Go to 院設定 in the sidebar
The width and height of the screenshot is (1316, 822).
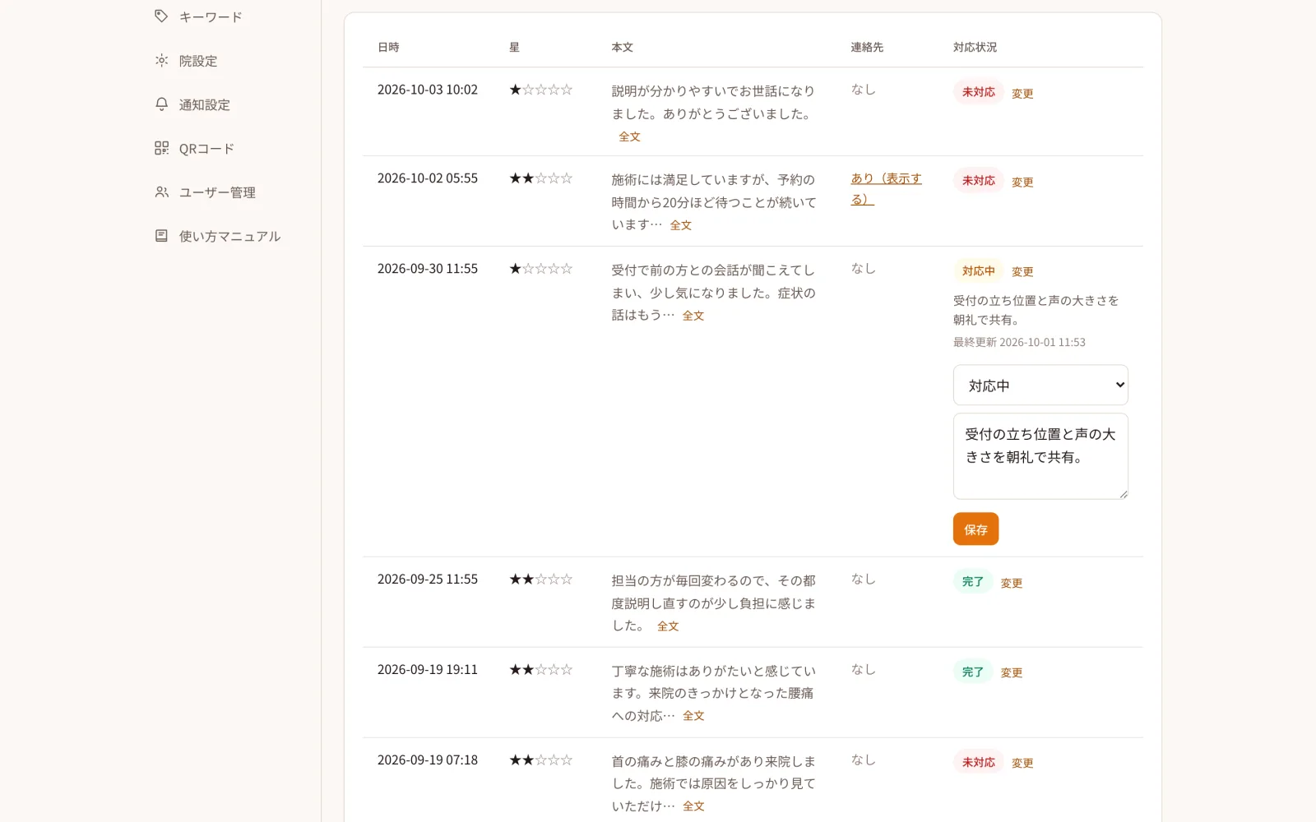198,61
